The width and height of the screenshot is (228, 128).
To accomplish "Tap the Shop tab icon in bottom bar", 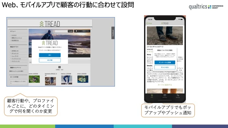I will 152,95.
